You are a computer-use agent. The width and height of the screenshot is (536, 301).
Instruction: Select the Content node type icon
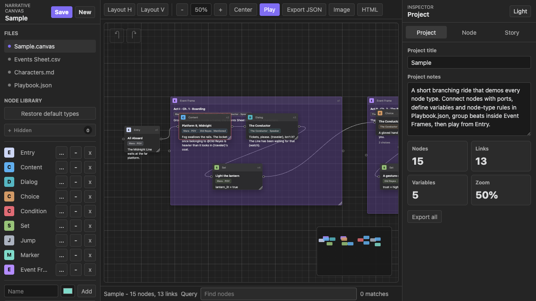(9, 167)
